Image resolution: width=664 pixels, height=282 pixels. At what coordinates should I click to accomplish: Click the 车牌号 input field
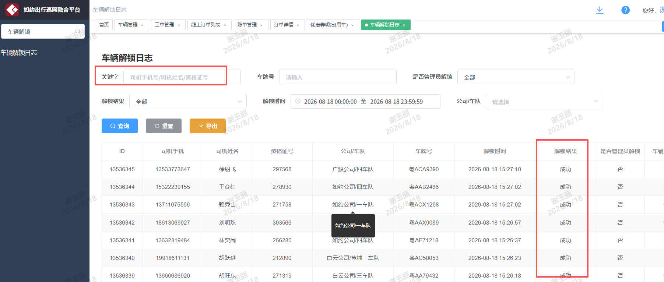click(x=338, y=77)
